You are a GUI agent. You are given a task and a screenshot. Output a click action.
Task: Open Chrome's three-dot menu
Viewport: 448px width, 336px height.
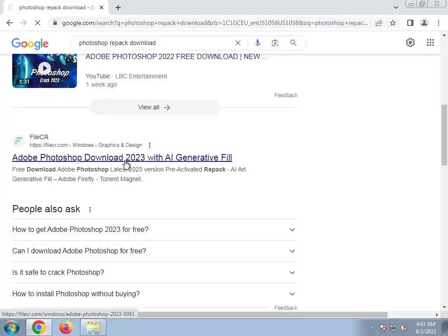(x=438, y=23)
